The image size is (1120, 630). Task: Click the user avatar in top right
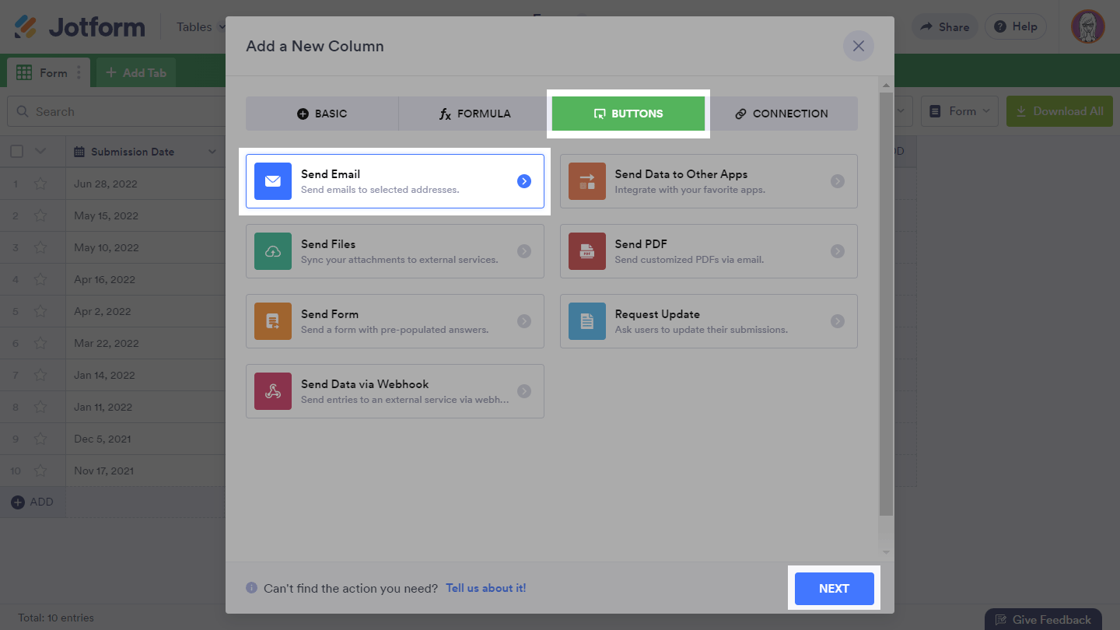1087,26
